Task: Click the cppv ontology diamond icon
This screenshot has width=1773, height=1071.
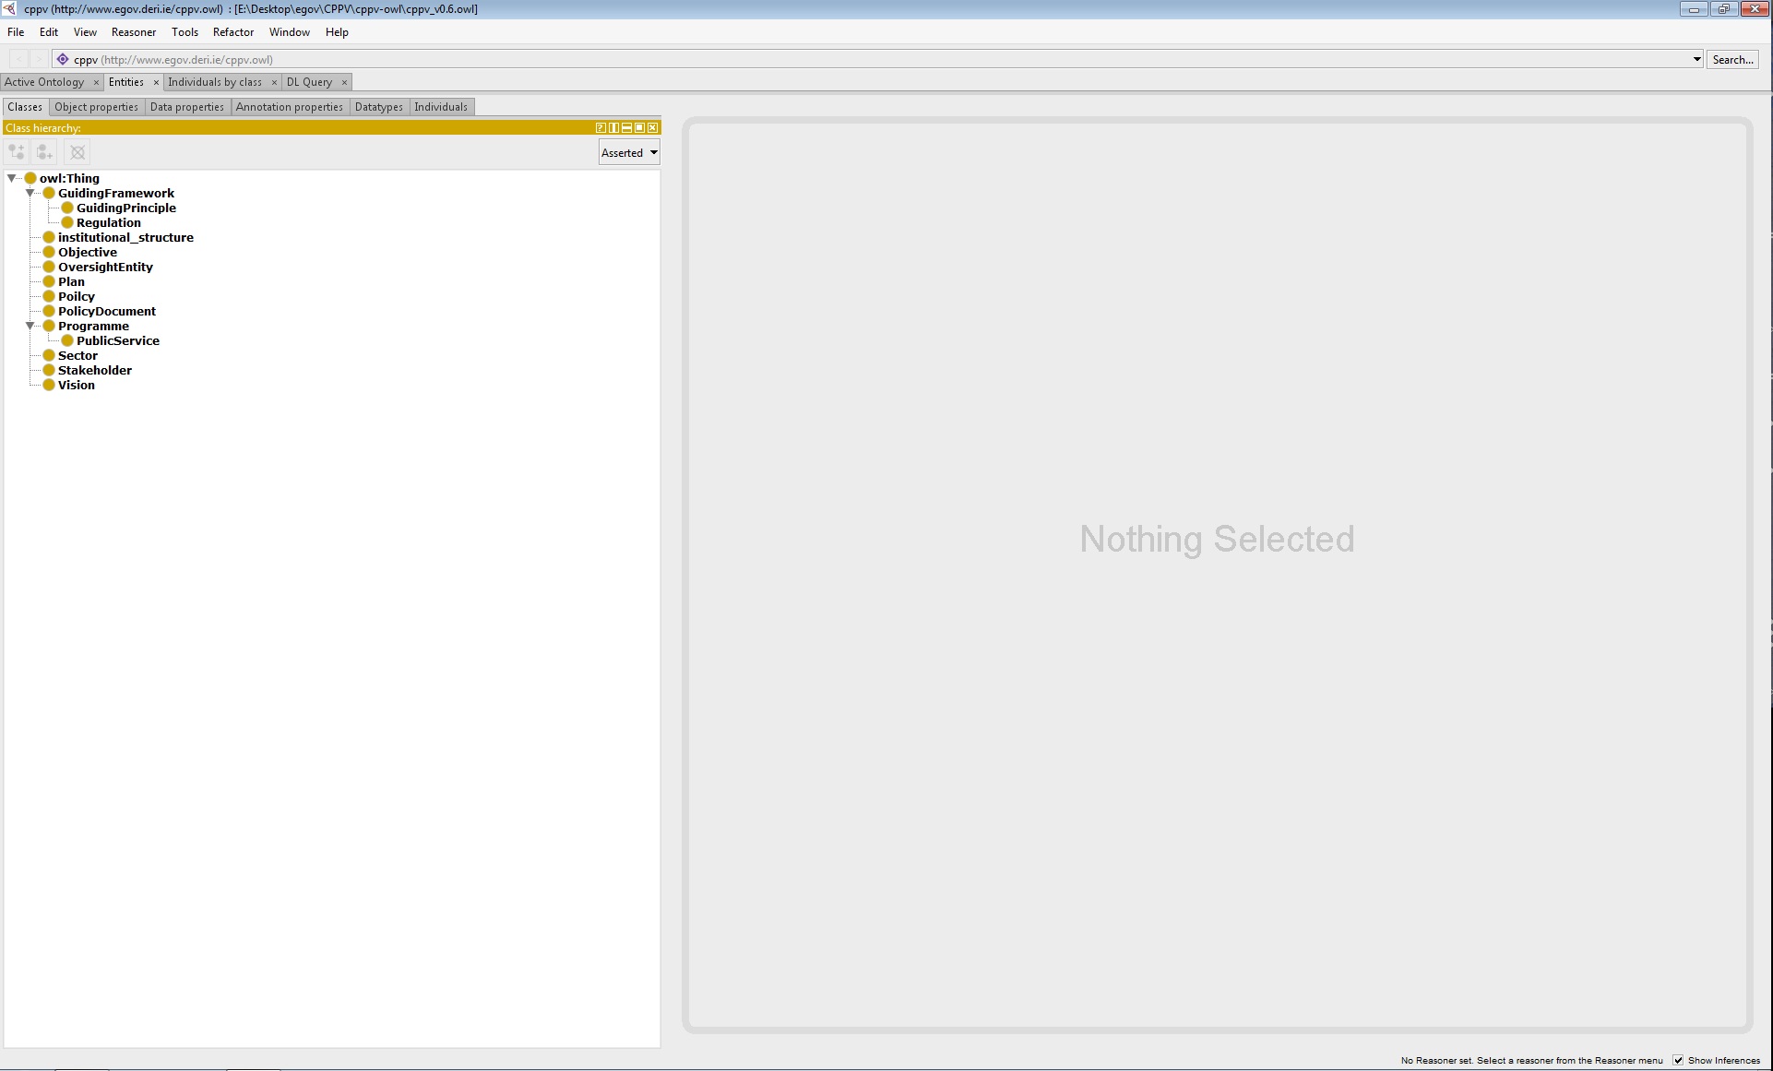Action: [x=63, y=59]
